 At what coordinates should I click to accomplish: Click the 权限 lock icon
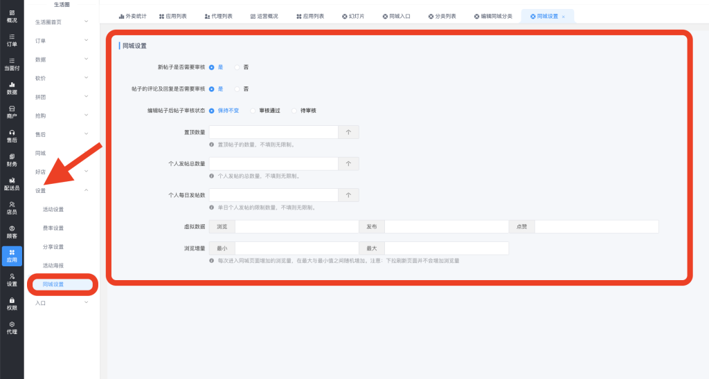point(12,304)
